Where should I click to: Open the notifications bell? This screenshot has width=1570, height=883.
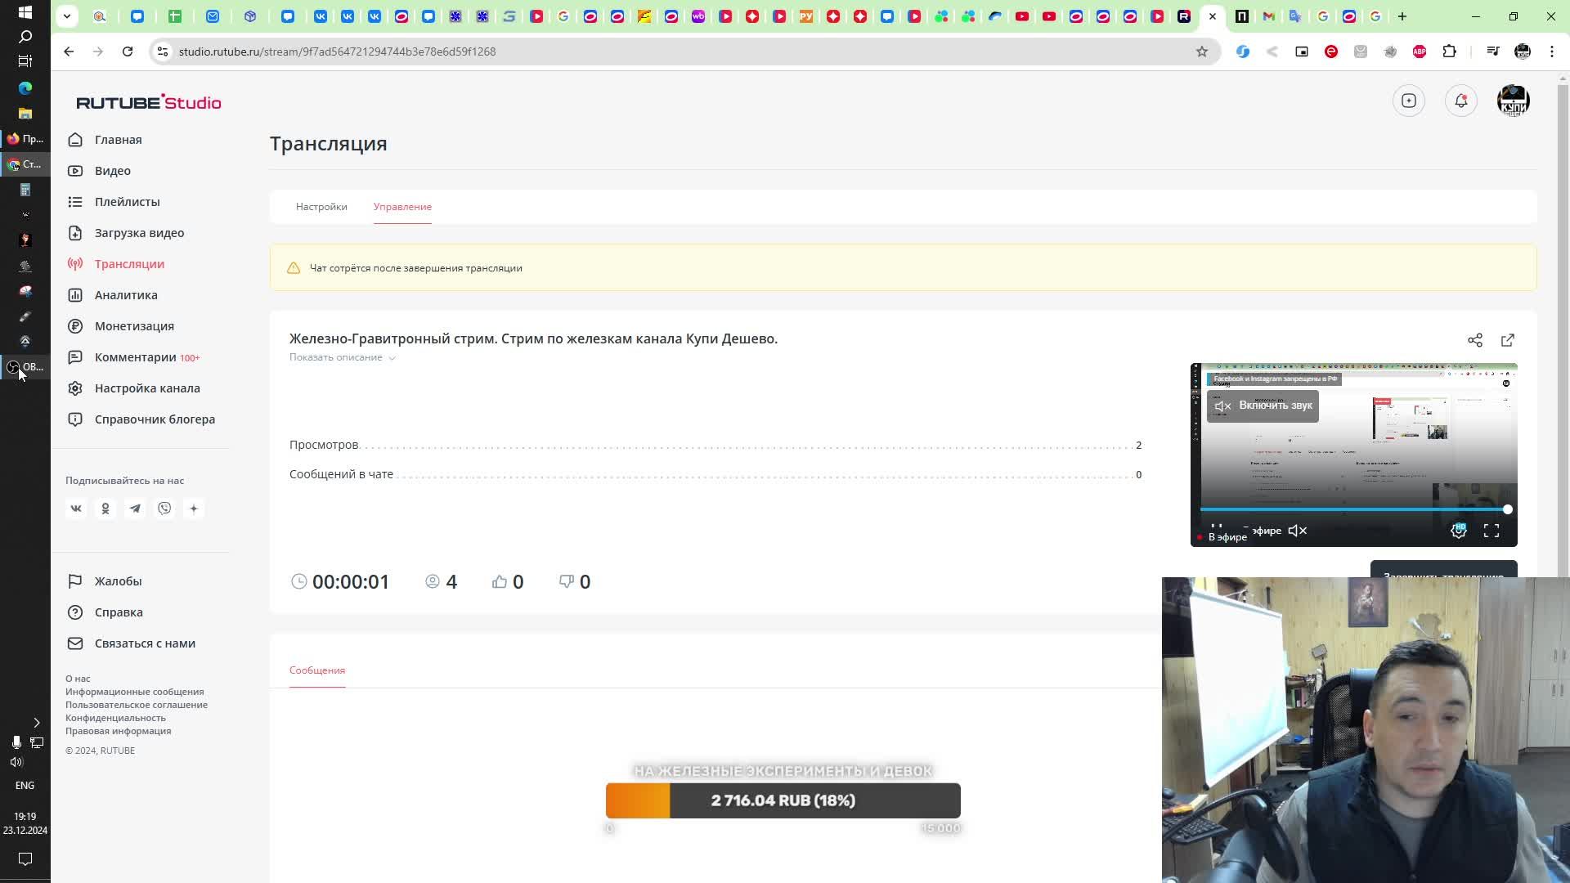[1460, 101]
